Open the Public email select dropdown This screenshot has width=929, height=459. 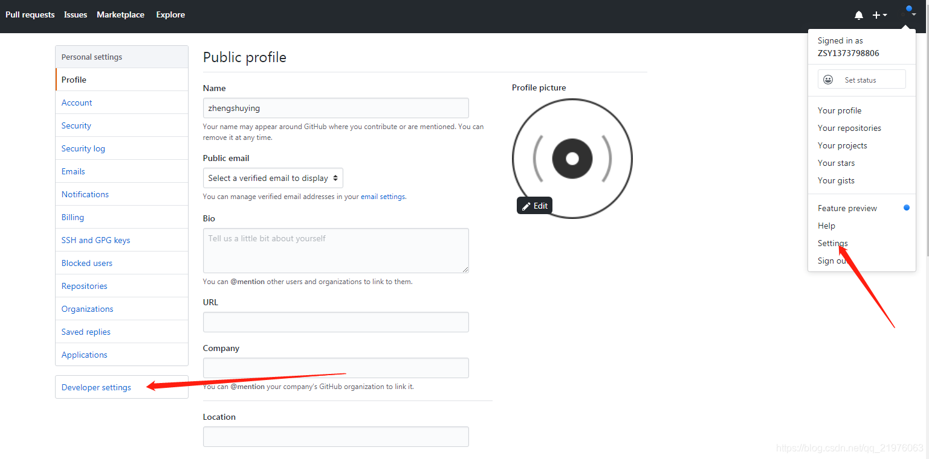pos(273,178)
